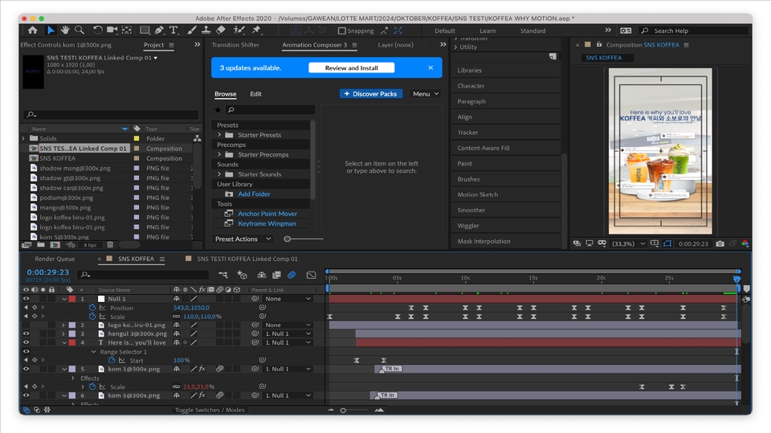
Task: Open the Preset Actions dropdown
Action: (x=243, y=239)
